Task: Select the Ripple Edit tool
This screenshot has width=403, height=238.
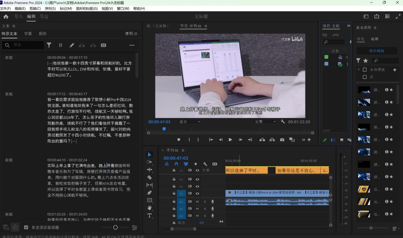Action: point(149,170)
